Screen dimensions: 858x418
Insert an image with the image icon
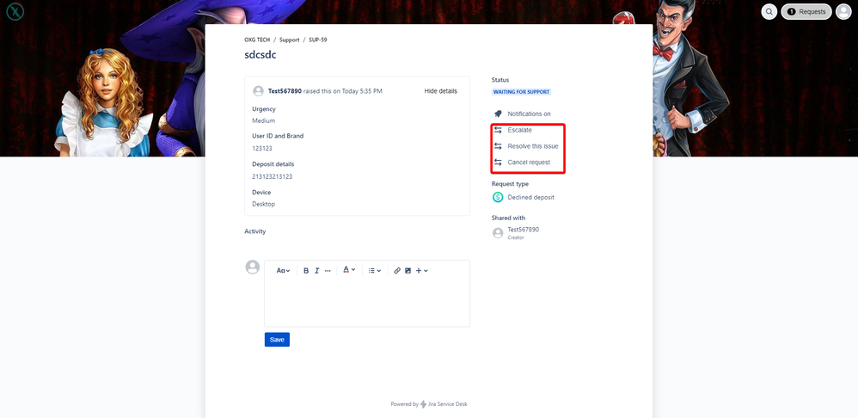click(408, 270)
